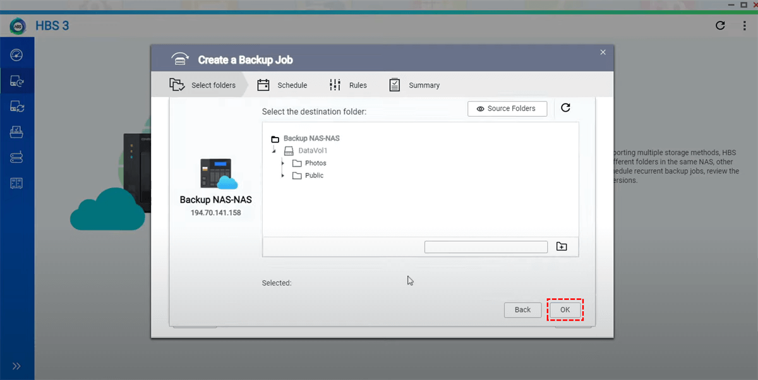Refresh HBS 3 from the top bar
Screen dimensions: 758x380
pos(720,26)
